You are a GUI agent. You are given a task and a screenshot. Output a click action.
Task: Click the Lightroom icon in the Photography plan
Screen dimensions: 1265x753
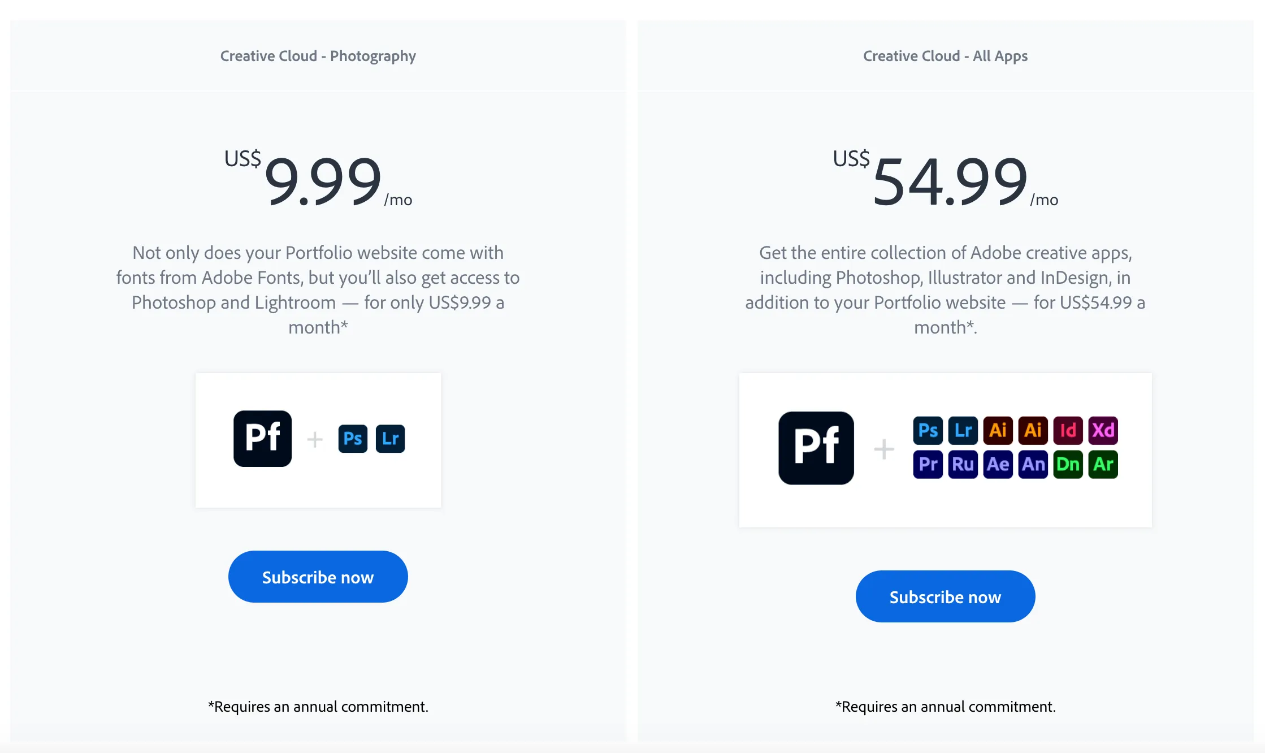[x=390, y=438]
